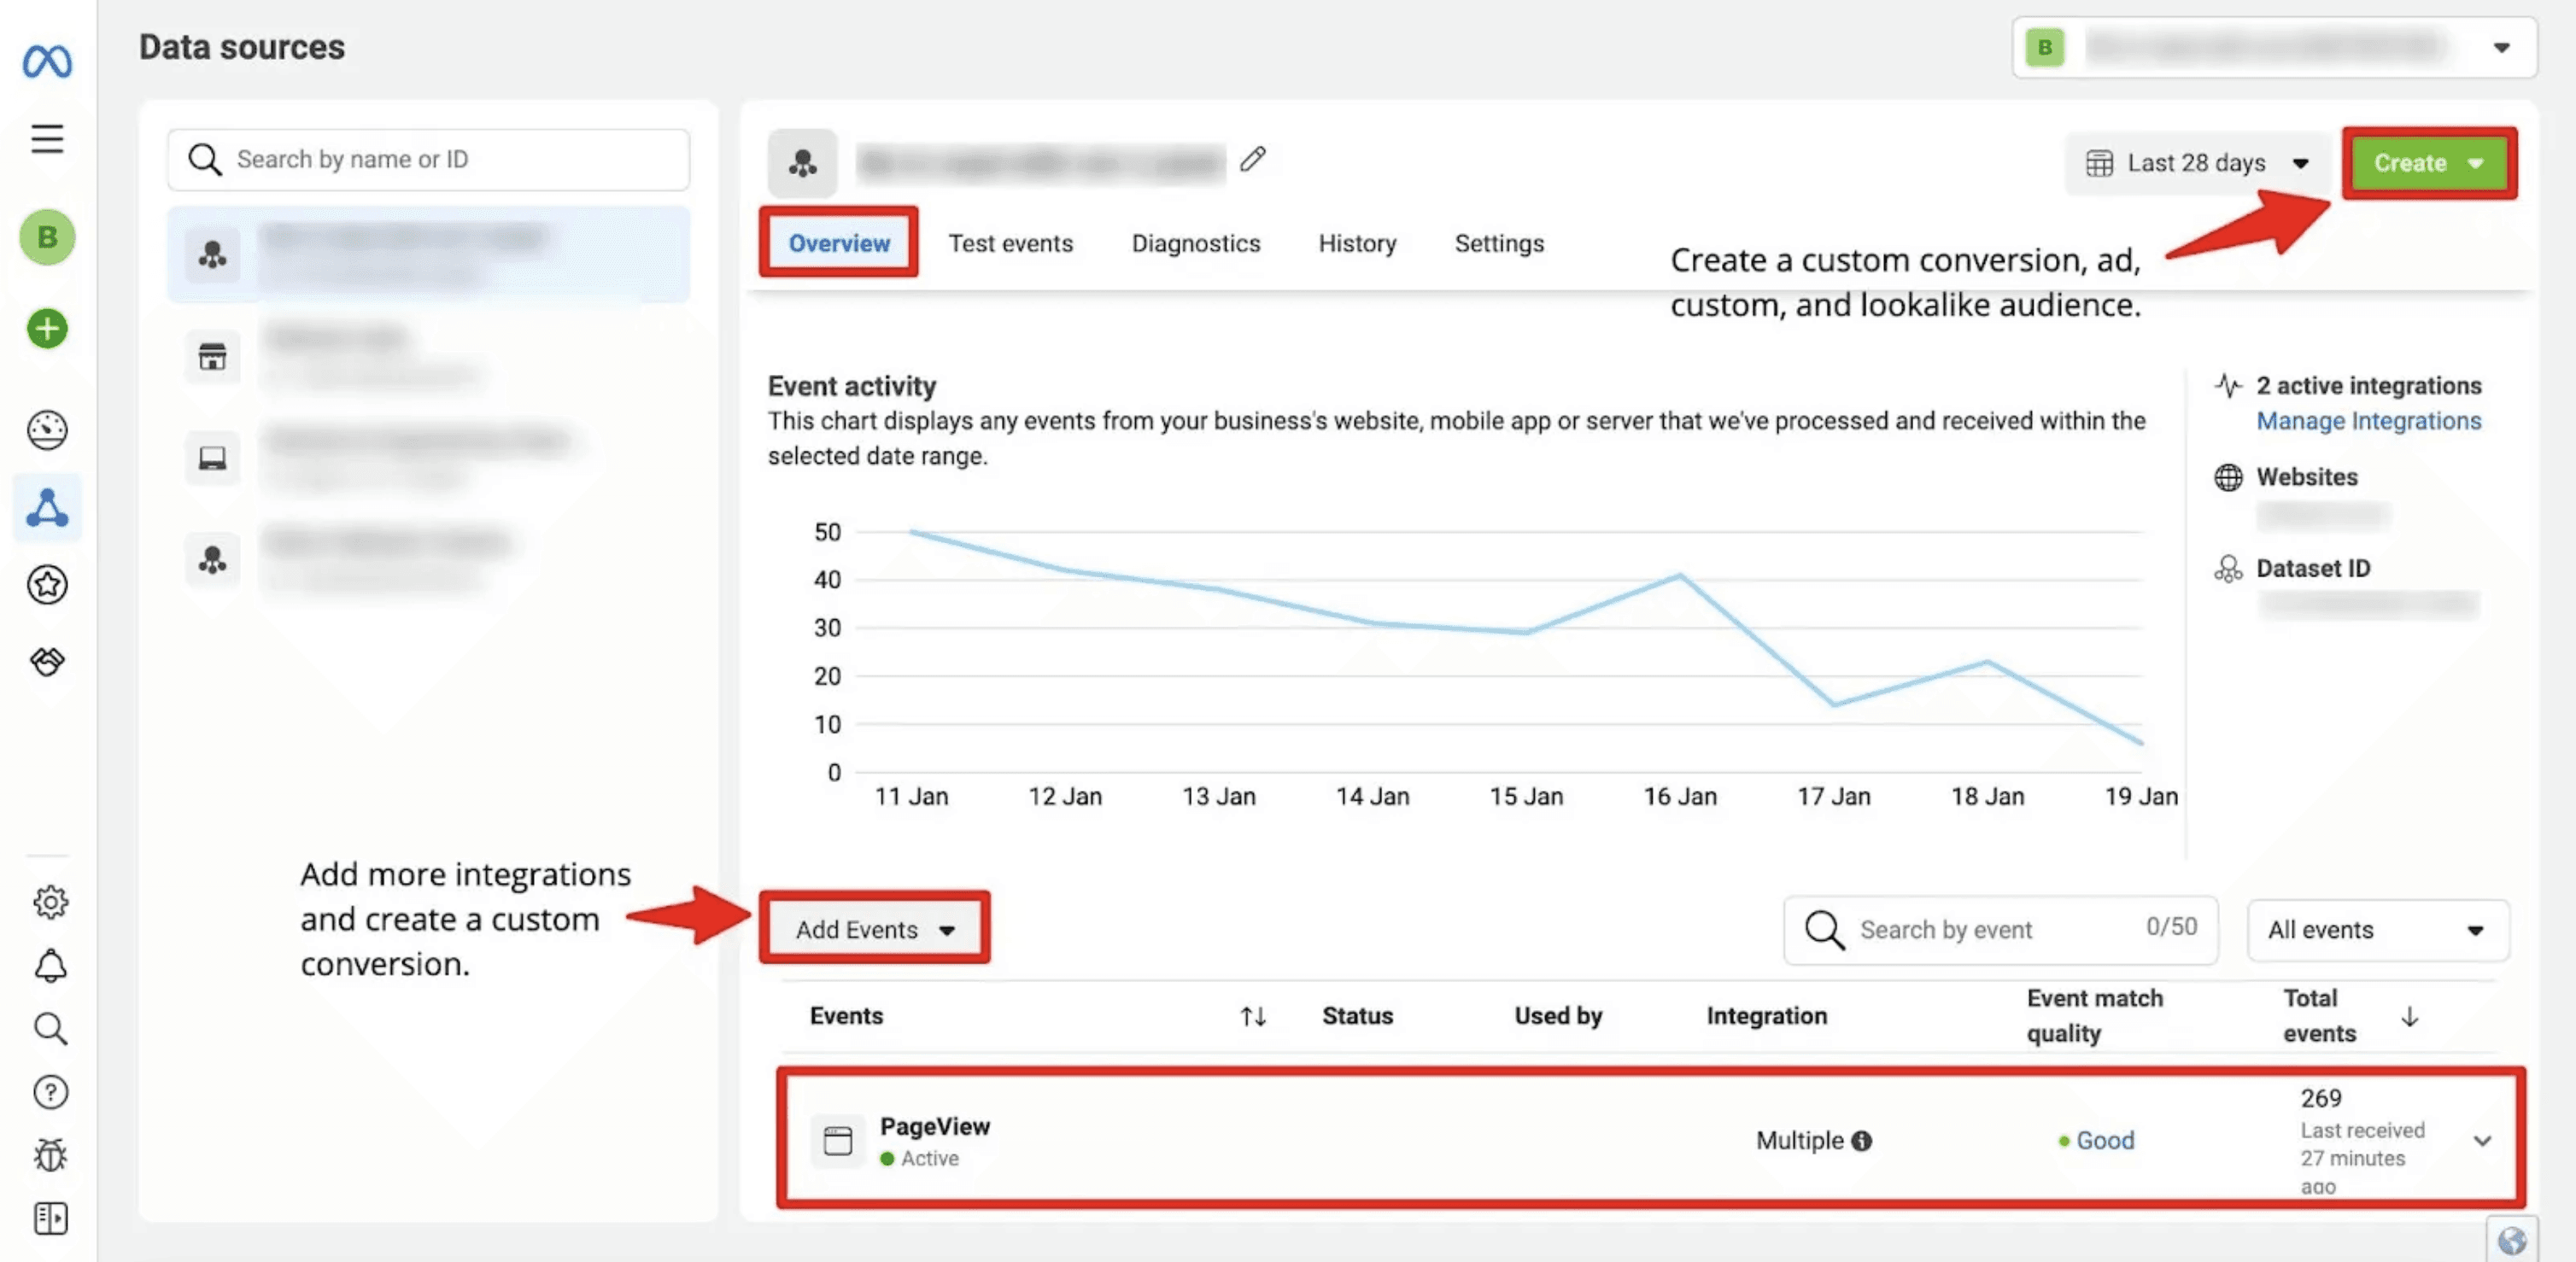Click the Search by name or ID field

click(428, 159)
